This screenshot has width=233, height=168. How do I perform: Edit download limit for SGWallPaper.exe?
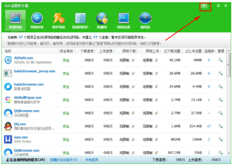click(x=133, y=100)
